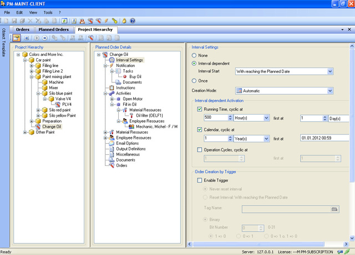Select the Interval Settings clock icon node
355x255 pixels.
[x=111, y=60]
